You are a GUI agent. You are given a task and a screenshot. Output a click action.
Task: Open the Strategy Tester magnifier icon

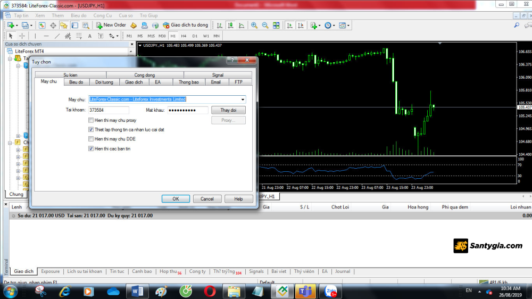pyautogui.click(x=86, y=25)
